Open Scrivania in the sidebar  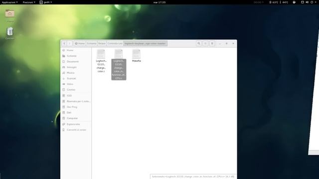tap(76, 56)
